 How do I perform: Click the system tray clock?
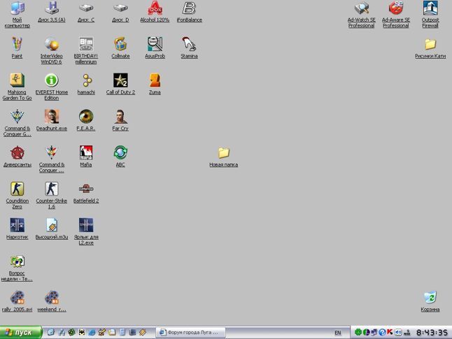coord(432,333)
